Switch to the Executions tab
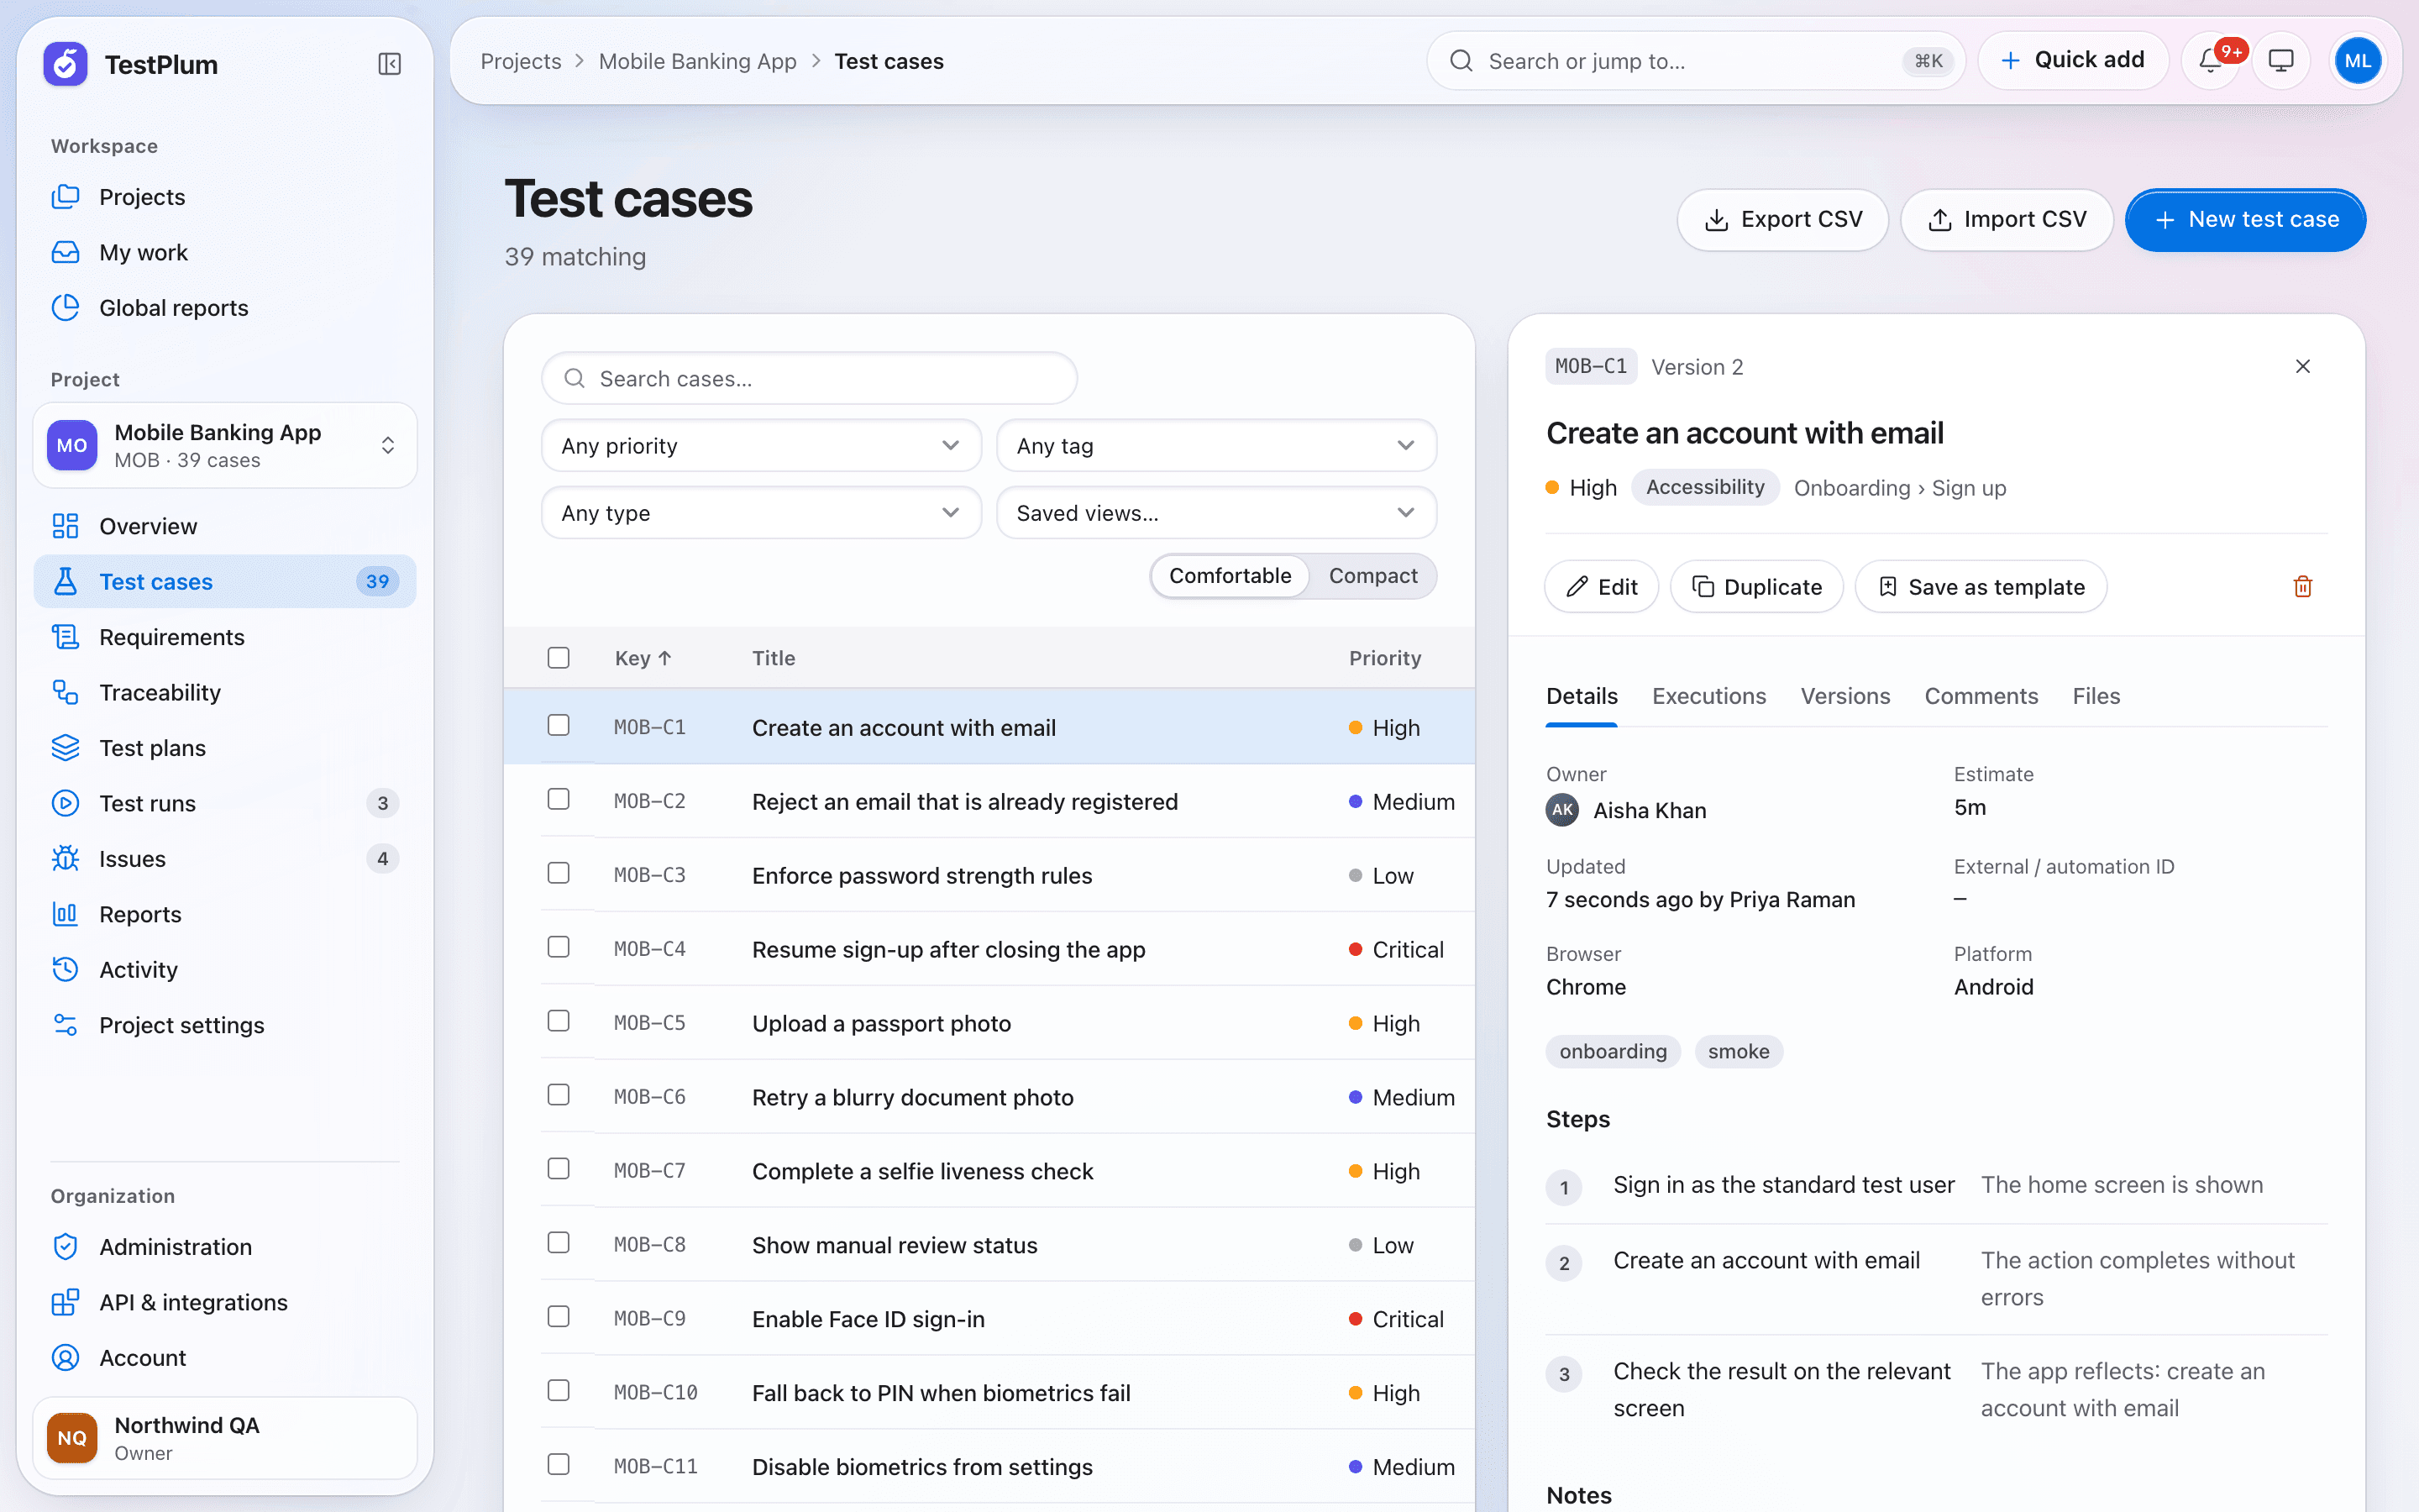This screenshot has height=1512, width=2419. point(1708,696)
